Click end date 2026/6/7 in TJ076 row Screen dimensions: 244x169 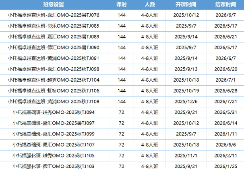tap(225, 15)
